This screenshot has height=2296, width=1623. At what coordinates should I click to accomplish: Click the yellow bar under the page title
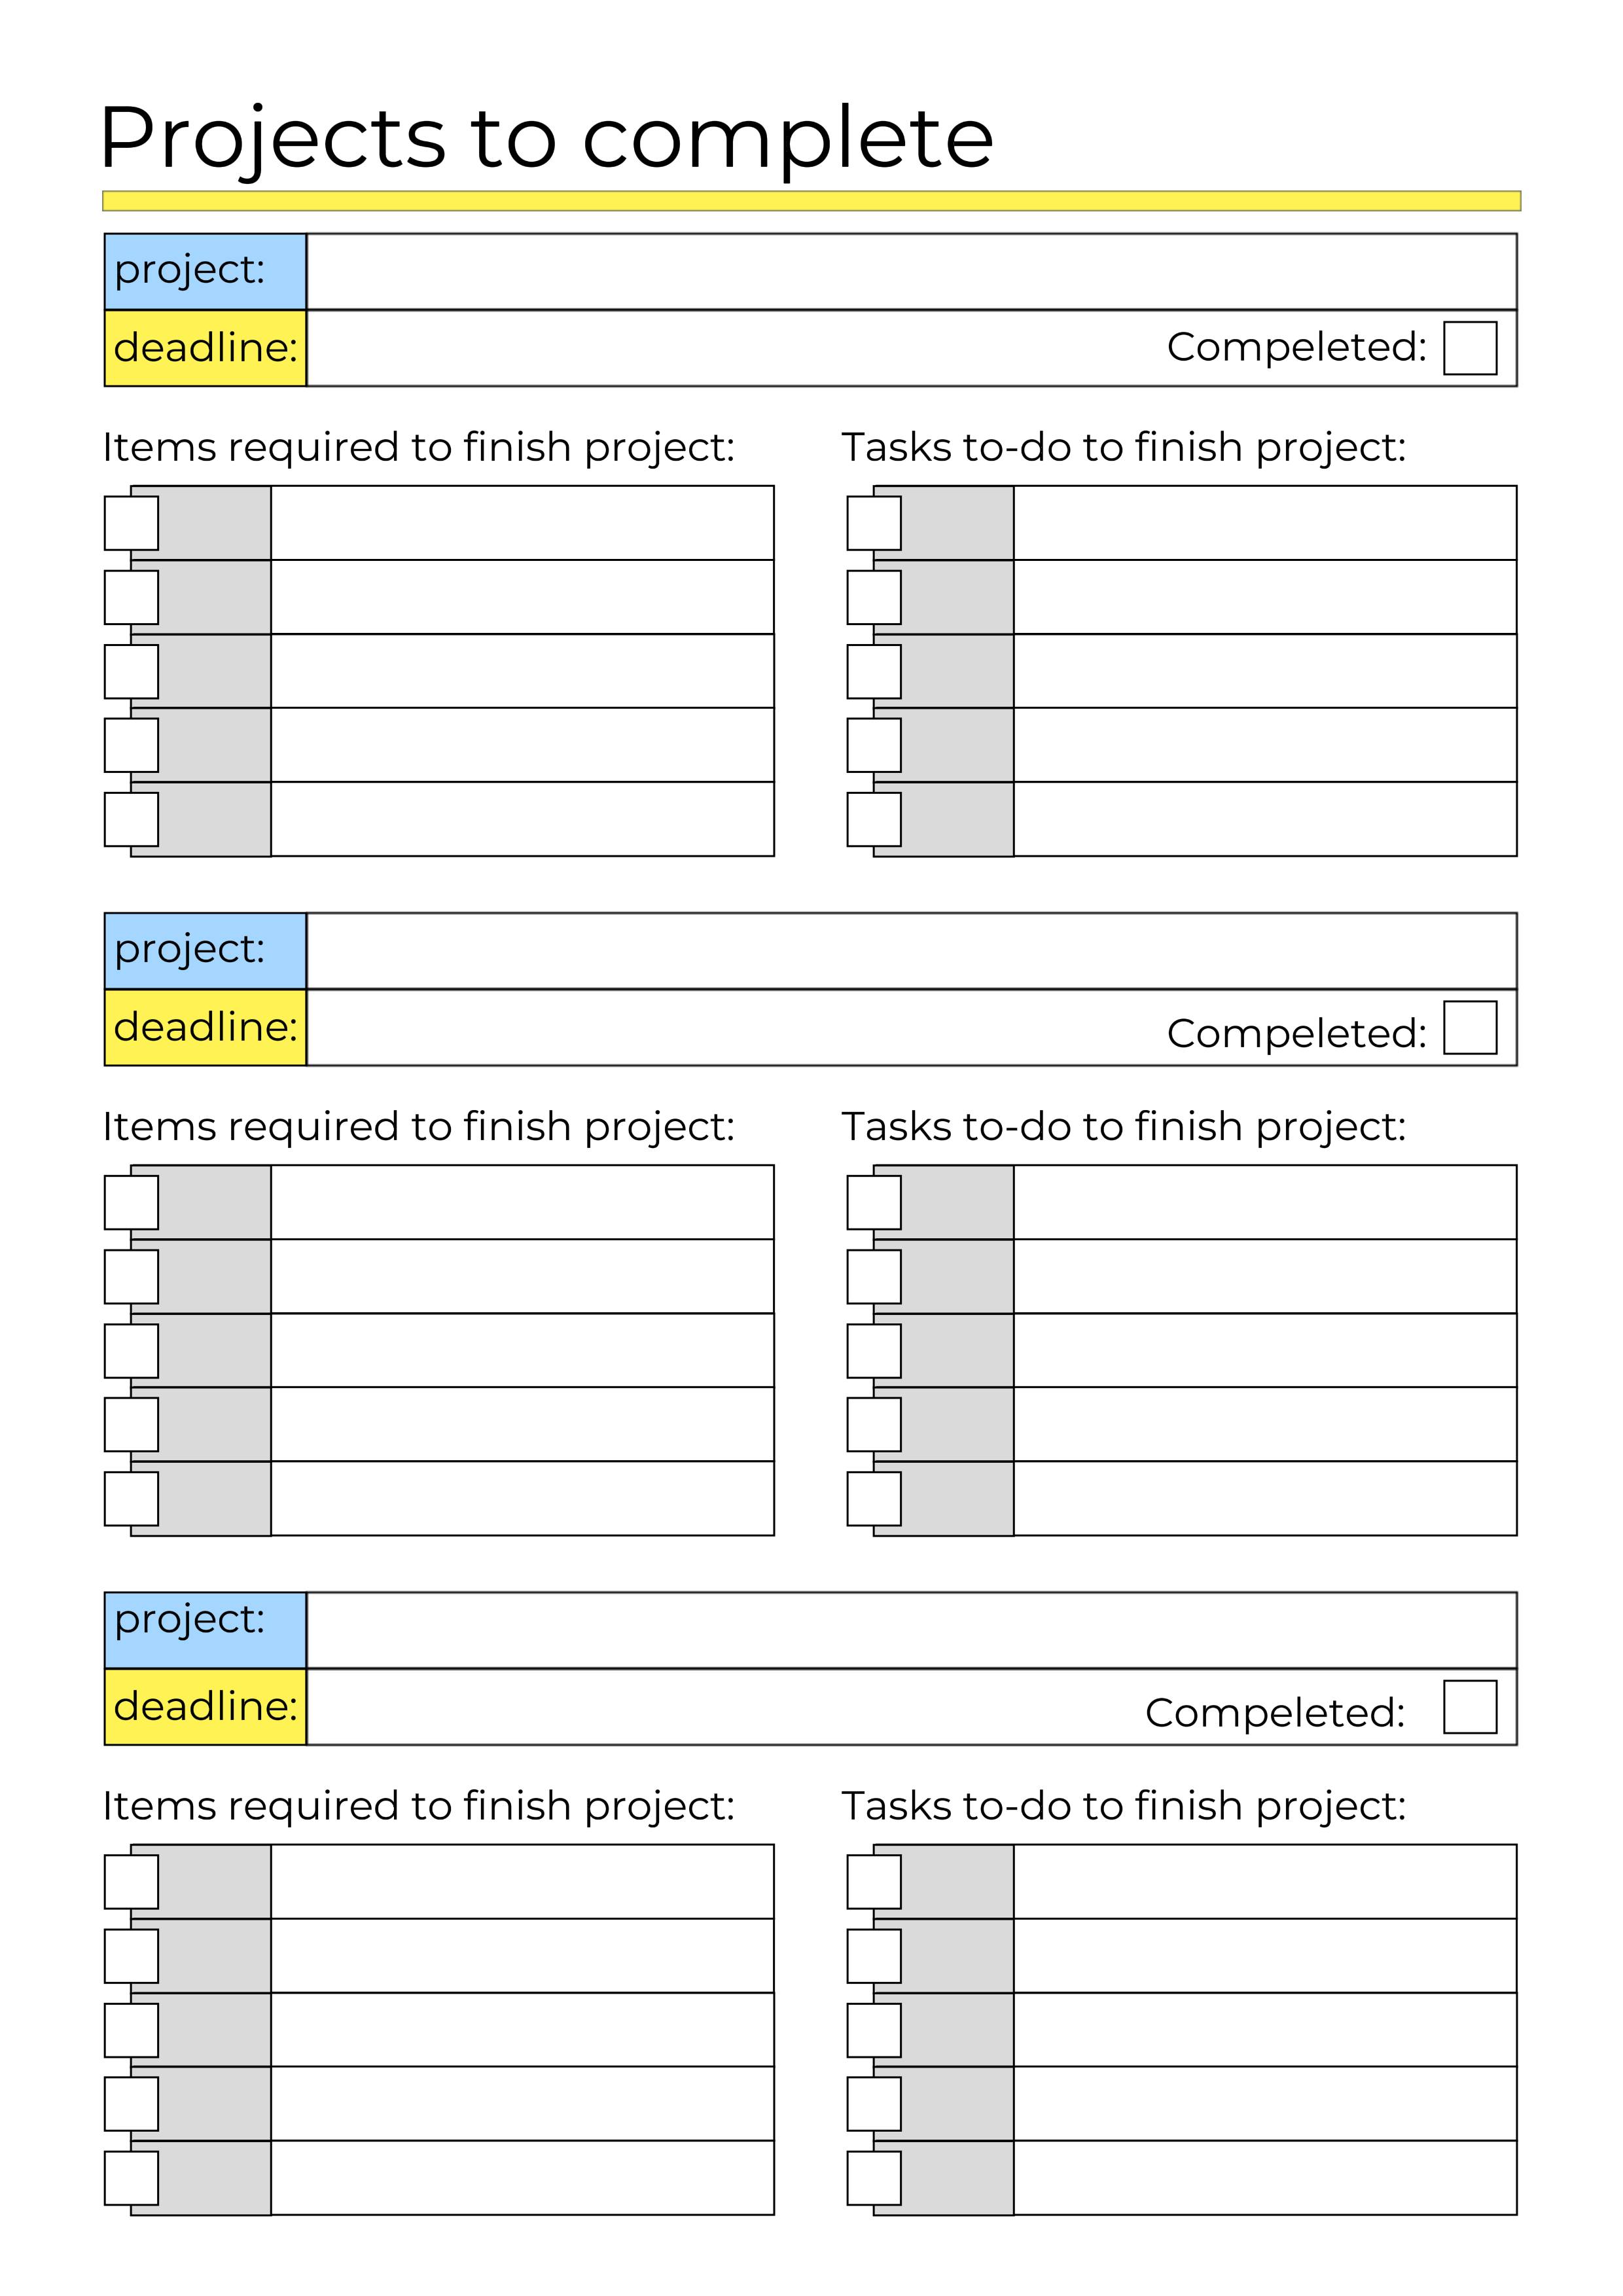(811, 201)
